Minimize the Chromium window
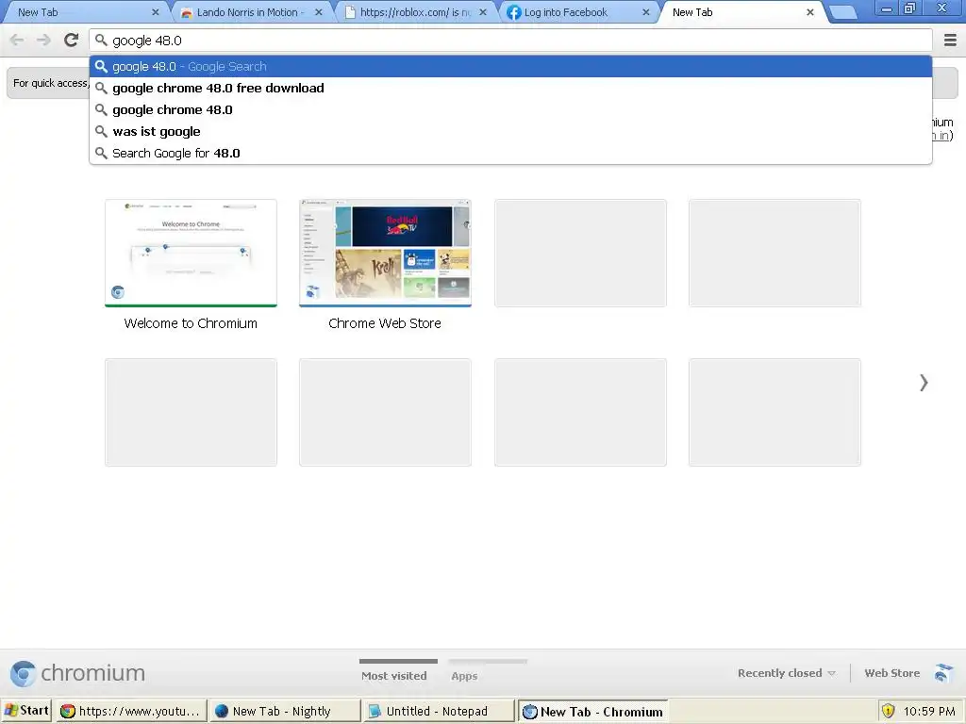966x724 pixels. (887, 8)
